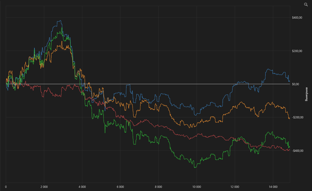Viewport: 312px width, 191px height.
Task: Click the 0 x-axis label
Action: pos(6,187)
